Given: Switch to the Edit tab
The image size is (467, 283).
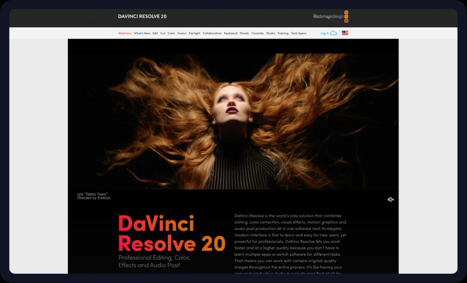Looking at the screenshot, I should [x=155, y=33].
